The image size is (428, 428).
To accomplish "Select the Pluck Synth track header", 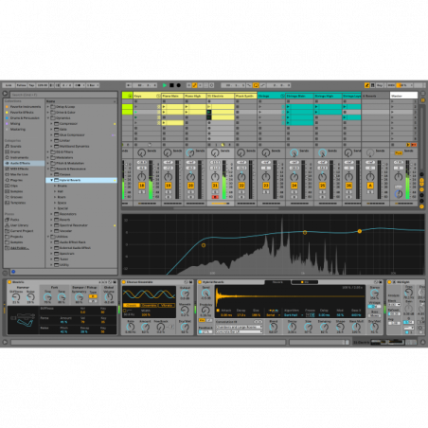I will (x=245, y=96).
